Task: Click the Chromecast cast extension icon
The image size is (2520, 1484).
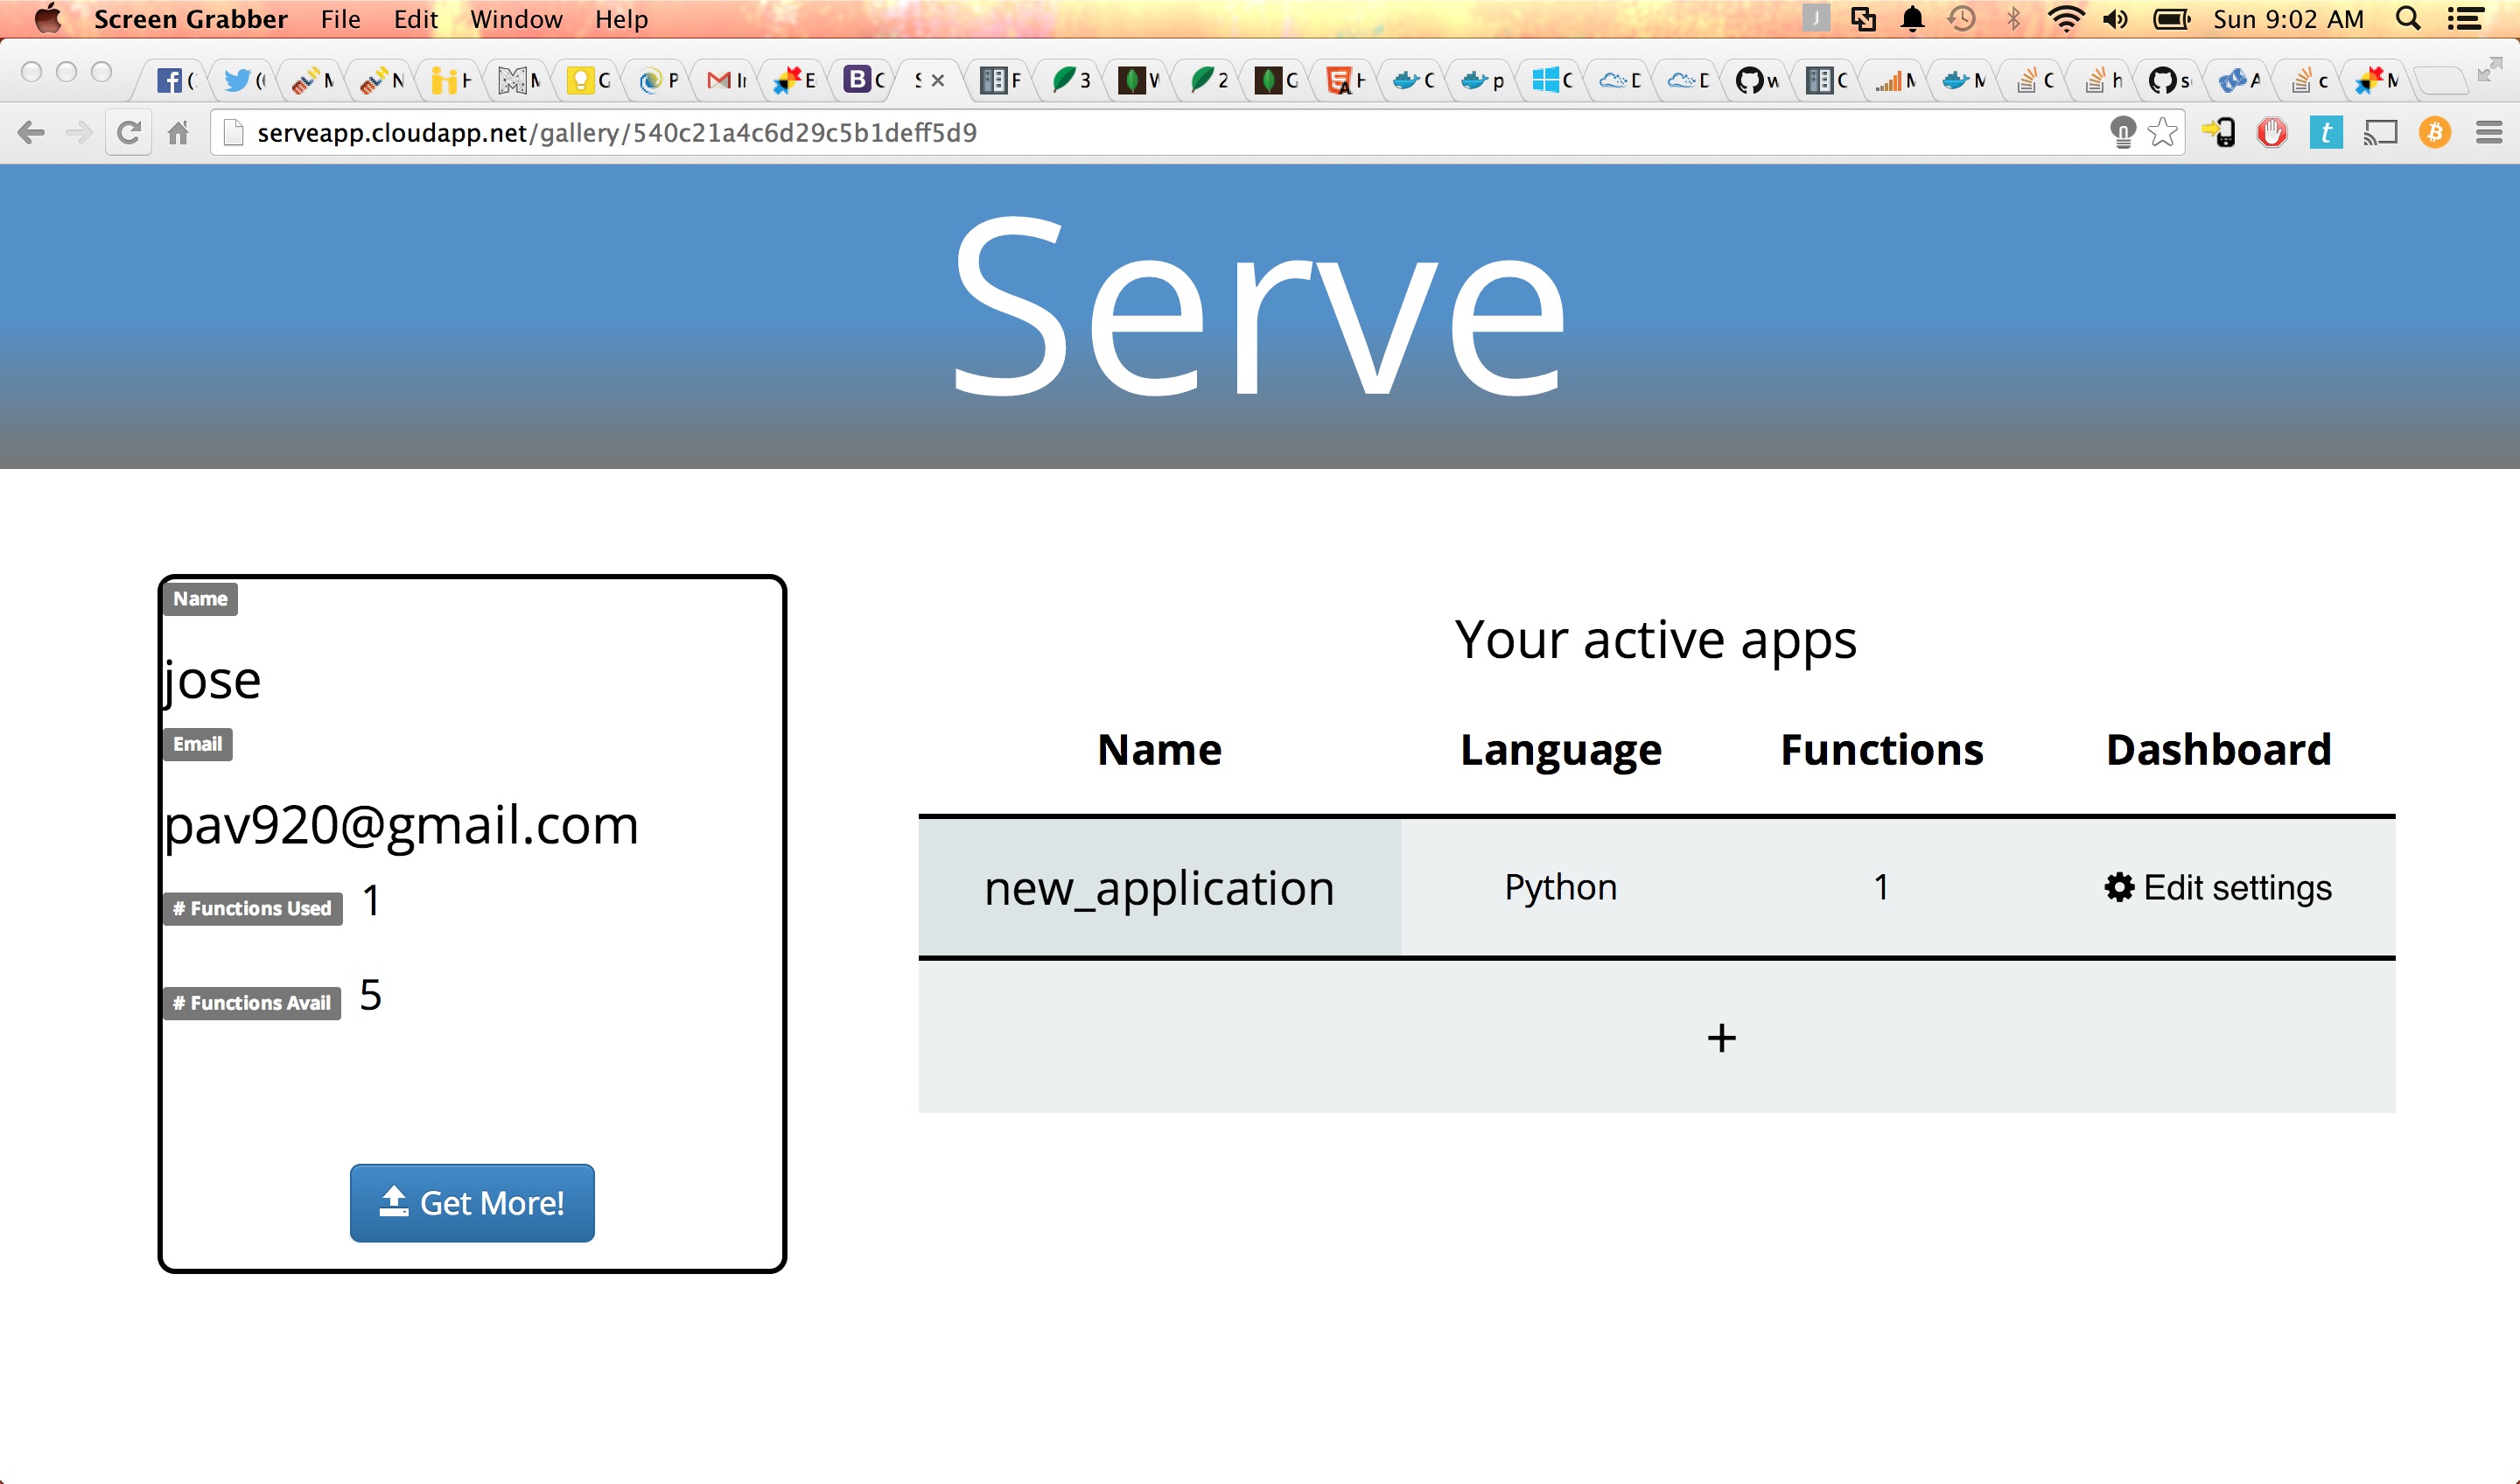Action: click(x=2380, y=133)
